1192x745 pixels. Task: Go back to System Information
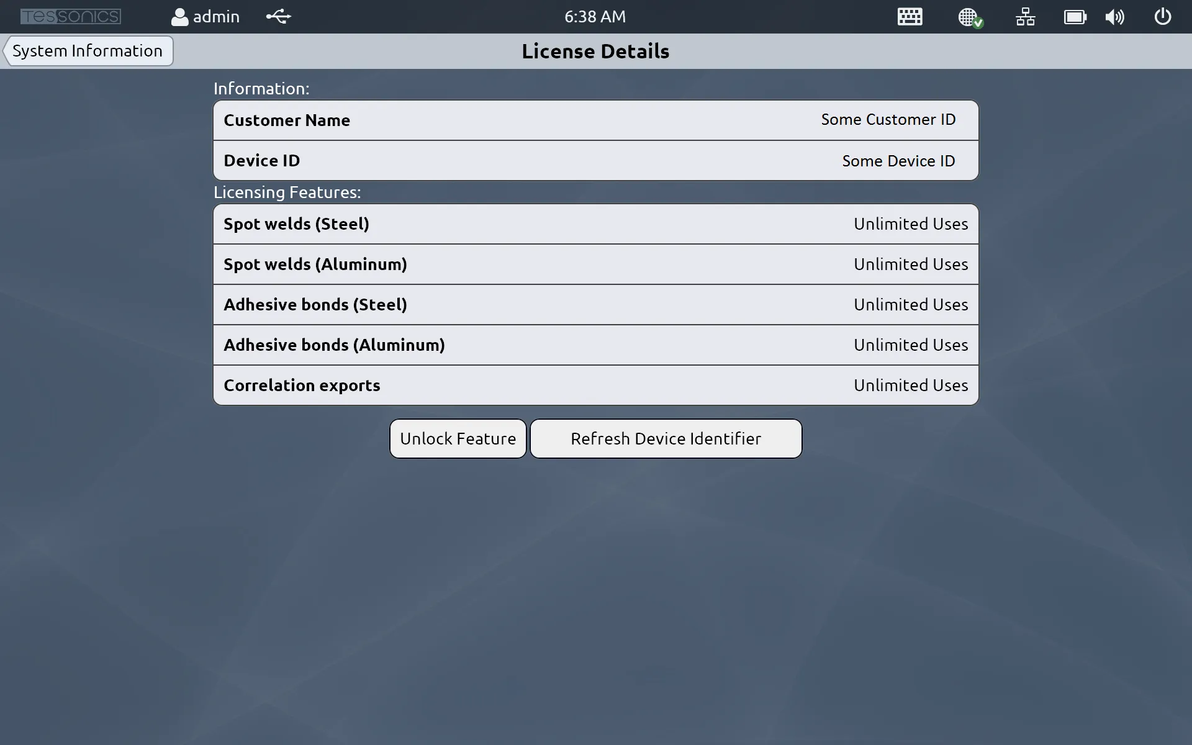point(88,51)
